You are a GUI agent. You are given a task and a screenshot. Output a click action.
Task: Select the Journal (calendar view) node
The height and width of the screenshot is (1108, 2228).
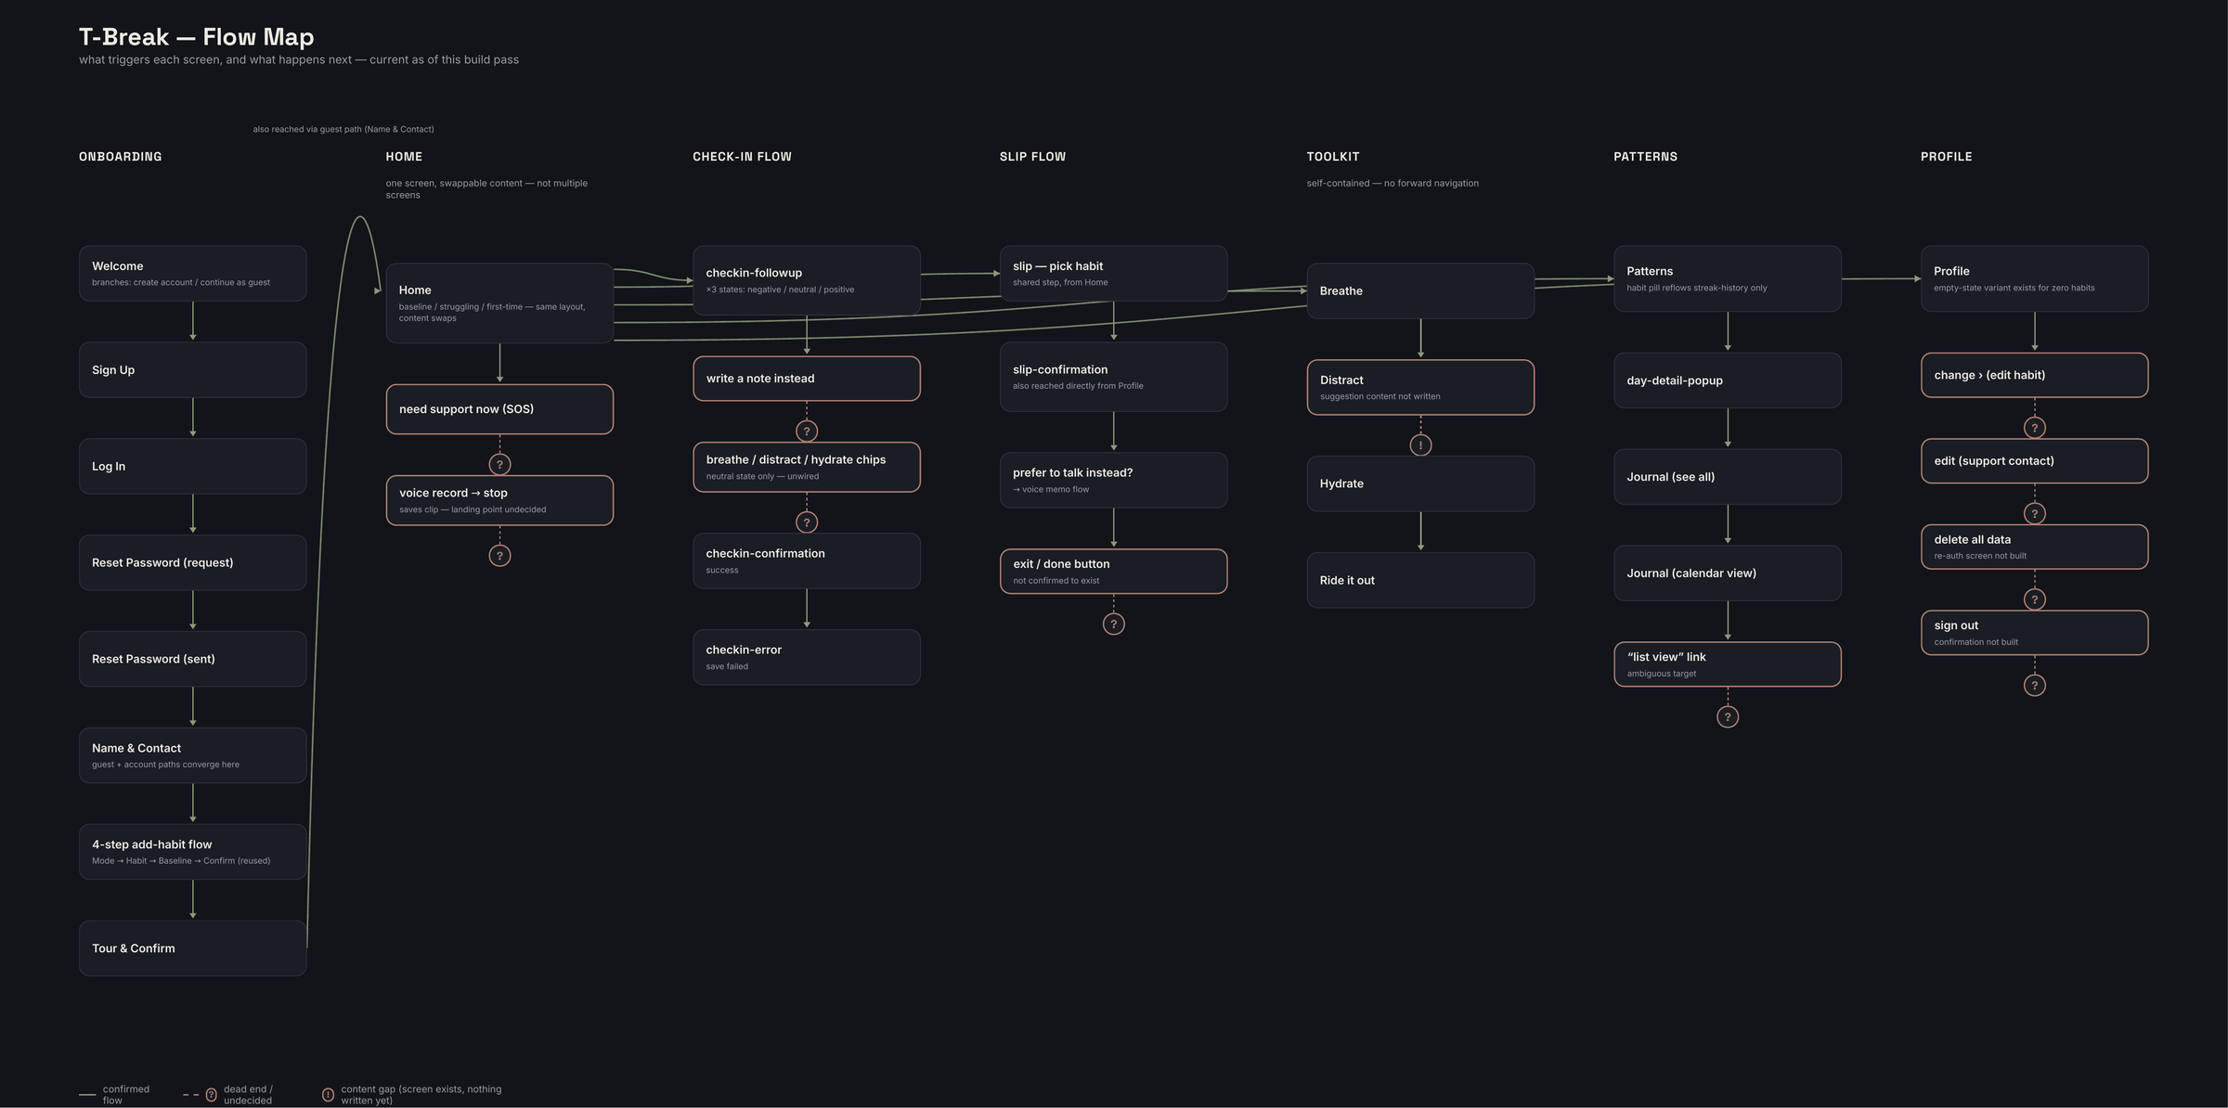click(x=1728, y=573)
